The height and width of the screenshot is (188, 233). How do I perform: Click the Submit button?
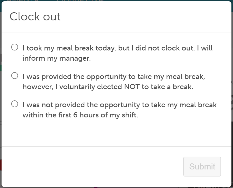(202, 167)
